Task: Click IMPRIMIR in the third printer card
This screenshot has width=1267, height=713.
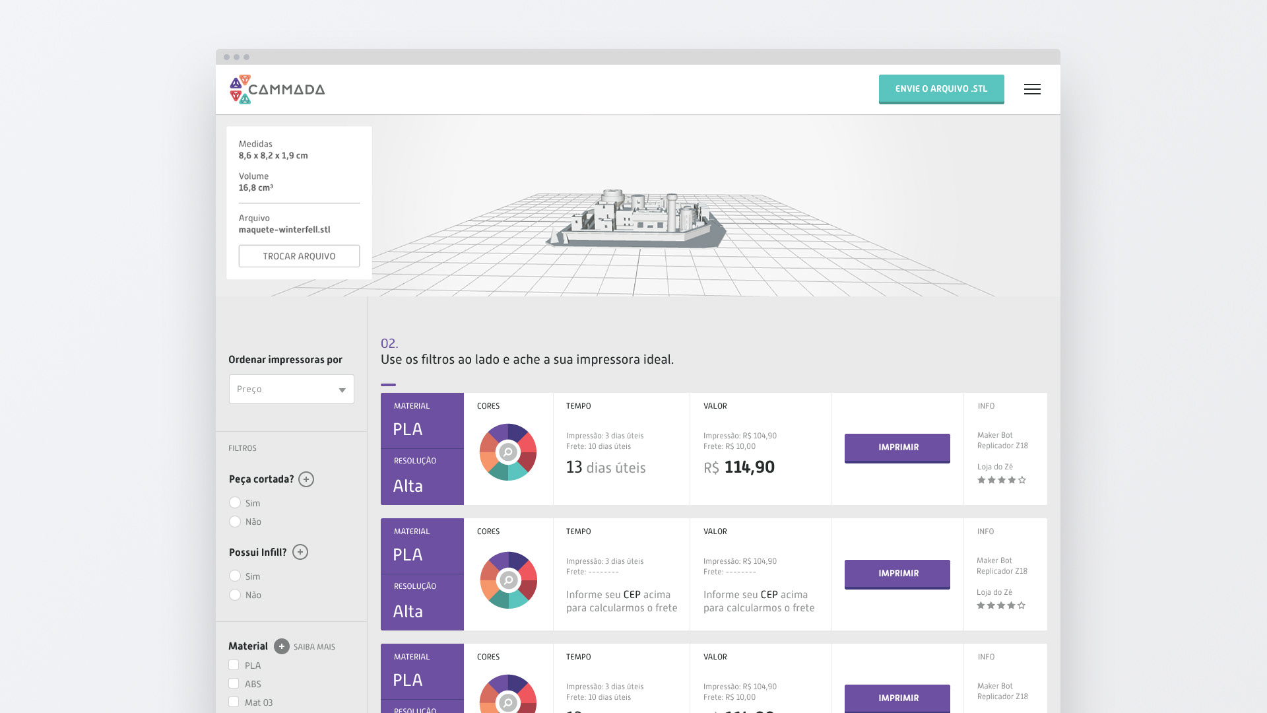Action: coord(897,698)
